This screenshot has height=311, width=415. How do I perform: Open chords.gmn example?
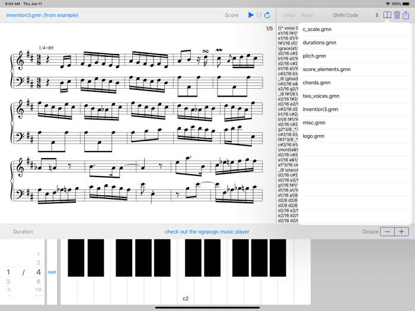pos(355,83)
